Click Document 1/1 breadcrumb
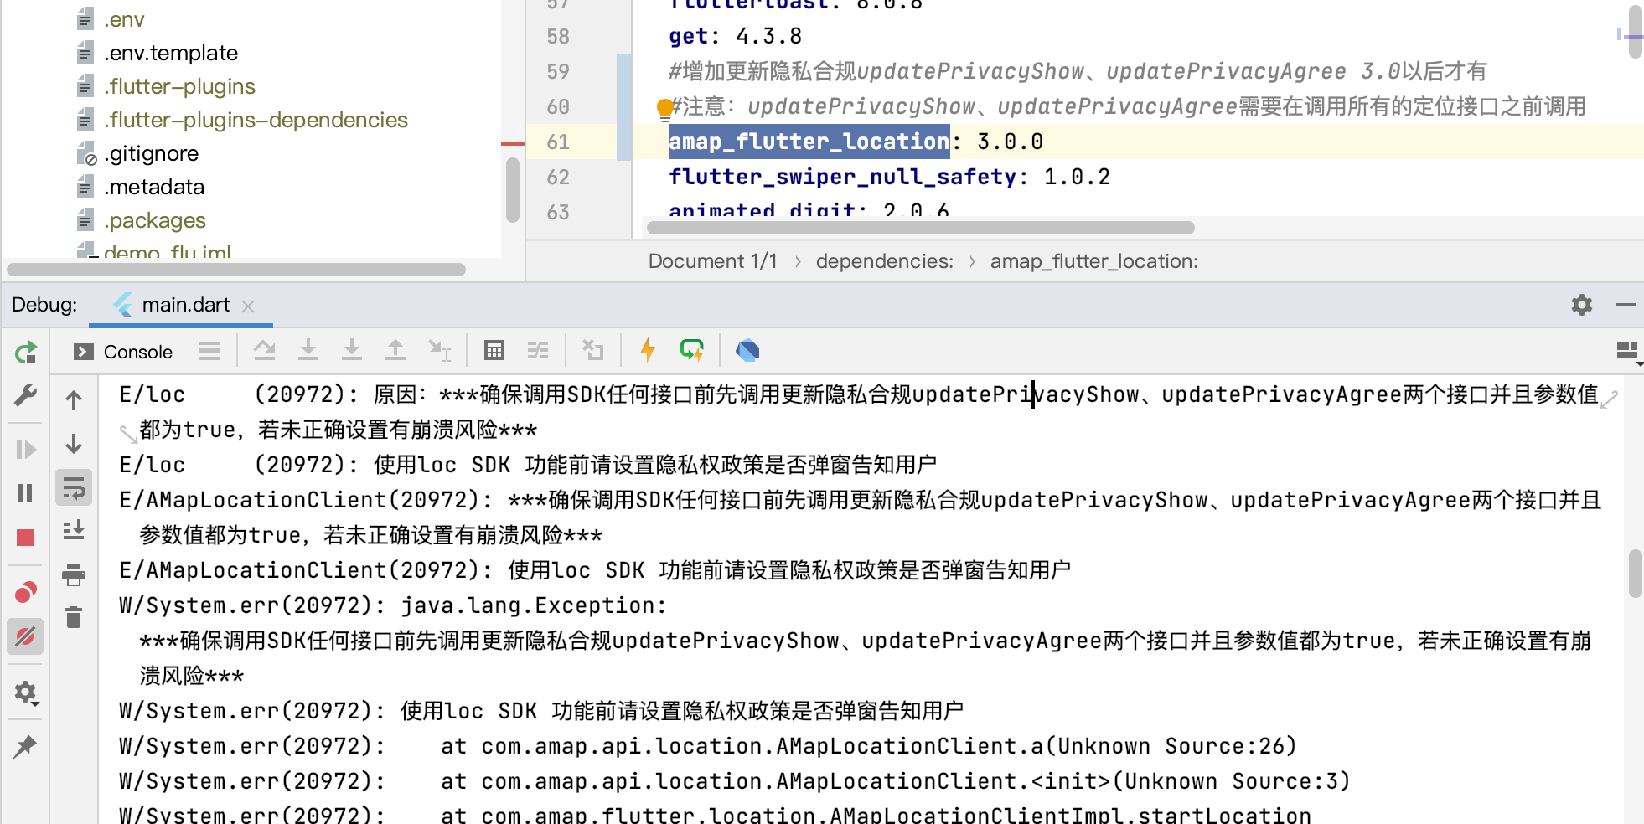The width and height of the screenshot is (1644, 824). 712,261
